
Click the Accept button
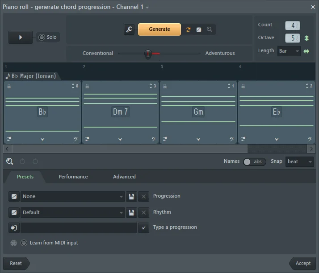click(x=303, y=263)
